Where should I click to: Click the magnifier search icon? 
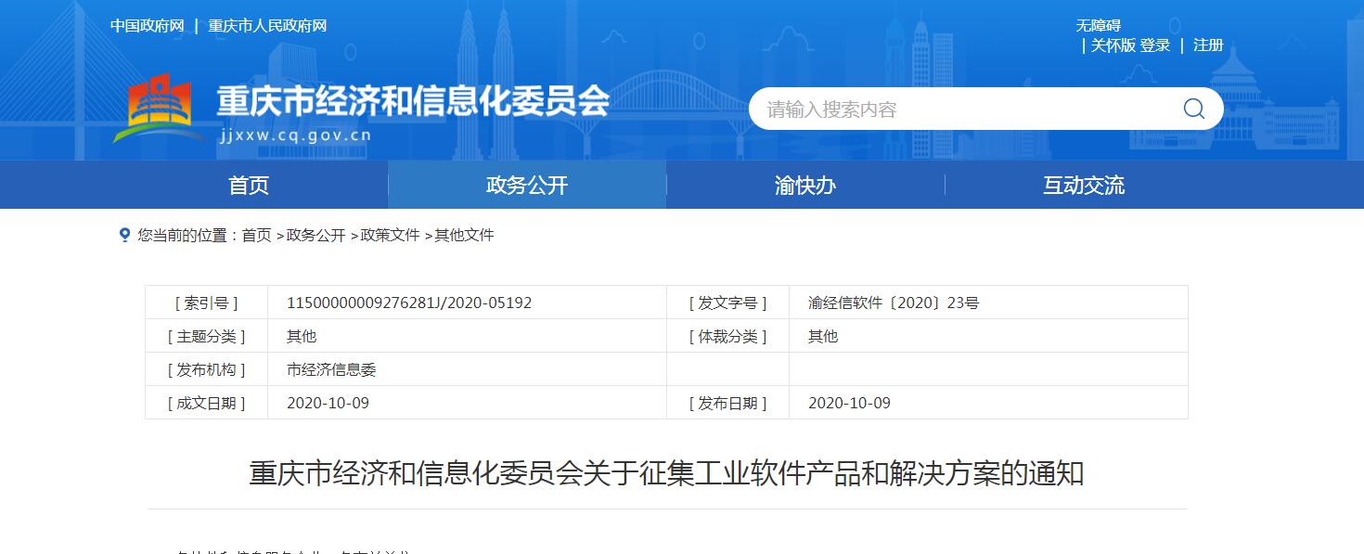(x=1193, y=110)
